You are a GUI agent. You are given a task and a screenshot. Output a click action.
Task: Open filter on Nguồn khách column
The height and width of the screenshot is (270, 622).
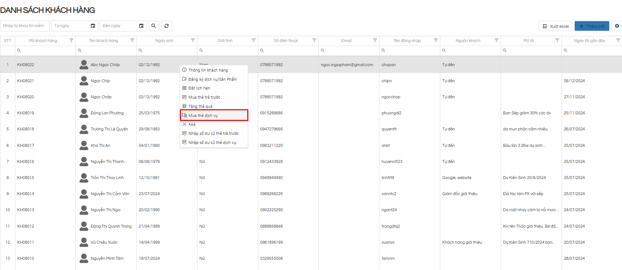496,41
